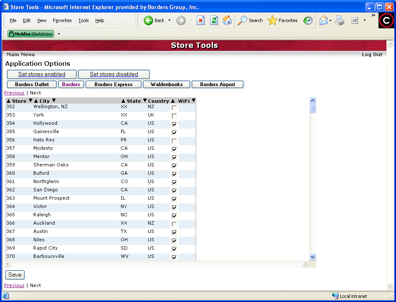Toggle WiFi checkbox for Rapid City

(x=174, y=249)
